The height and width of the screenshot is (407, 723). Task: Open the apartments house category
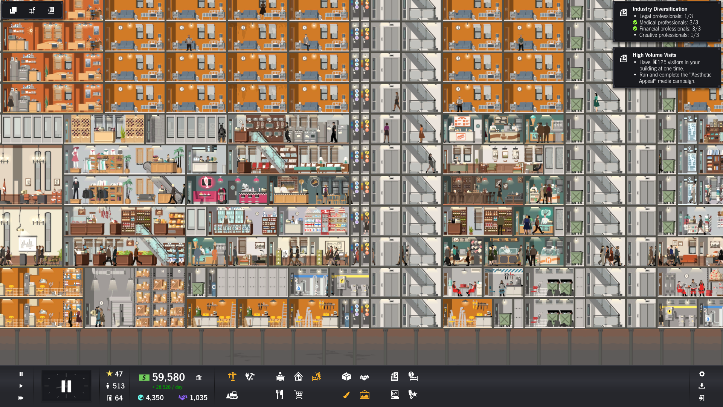point(298,376)
